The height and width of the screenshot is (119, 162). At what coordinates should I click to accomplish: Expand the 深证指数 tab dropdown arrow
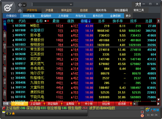pos(62,104)
